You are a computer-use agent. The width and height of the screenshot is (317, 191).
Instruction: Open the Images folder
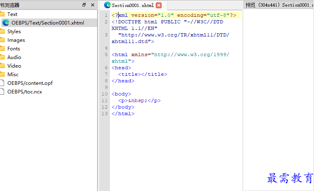point(16,40)
